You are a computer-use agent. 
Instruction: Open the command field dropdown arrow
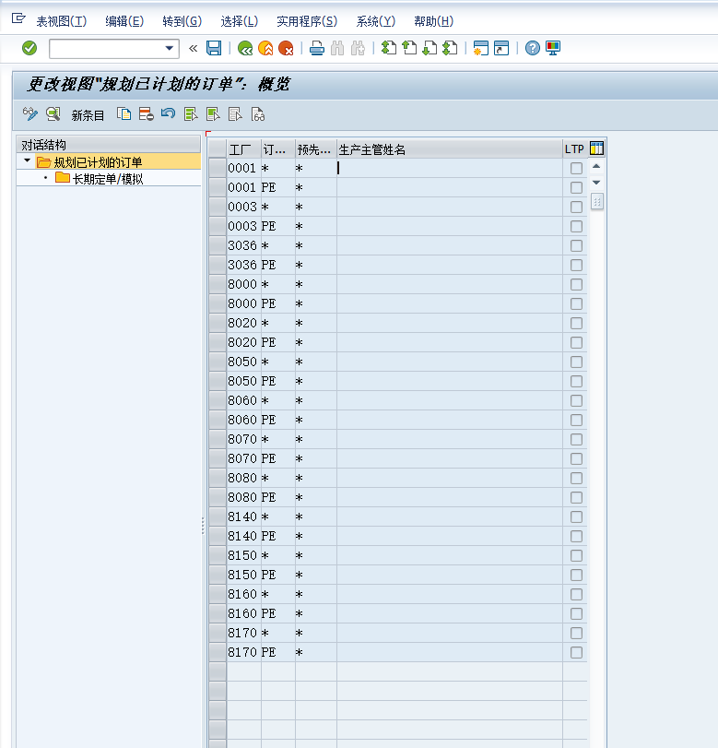click(x=169, y=48)
